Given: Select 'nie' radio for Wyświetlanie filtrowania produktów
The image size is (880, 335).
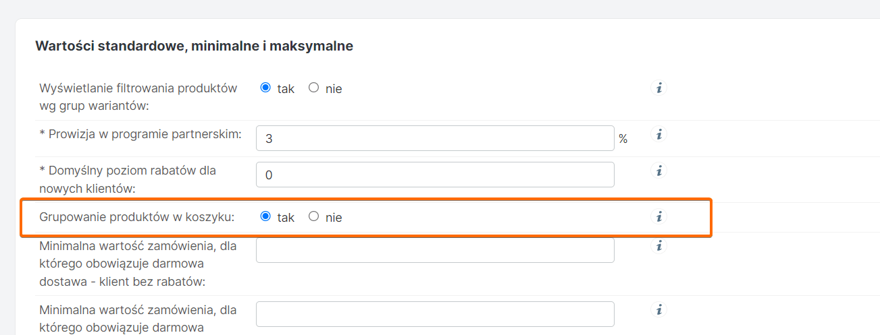Looking at the screenshot, I should click(x=313, y=88).
